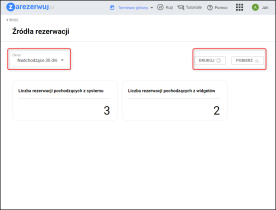Click the back chevron beside Wróć
This screenshot has width=276, height=210.
pyautogui.click(x=7, y=20)
